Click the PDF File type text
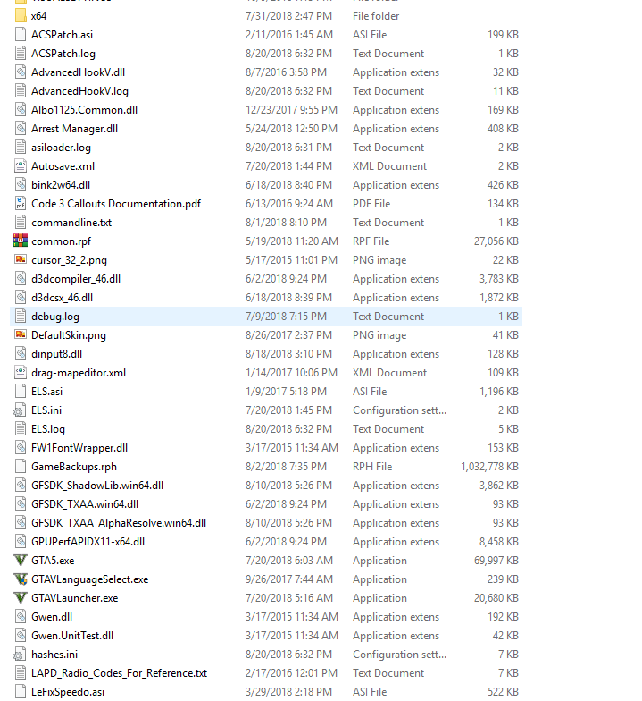 [x=371, y=204]
